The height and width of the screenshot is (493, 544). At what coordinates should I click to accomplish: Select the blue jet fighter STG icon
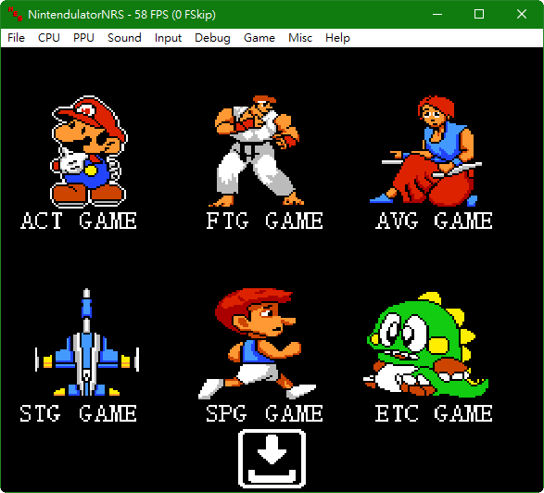pos(87,343)
